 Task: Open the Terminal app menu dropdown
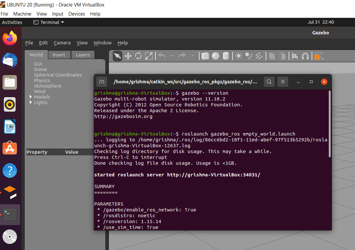[x=49, y=22]
